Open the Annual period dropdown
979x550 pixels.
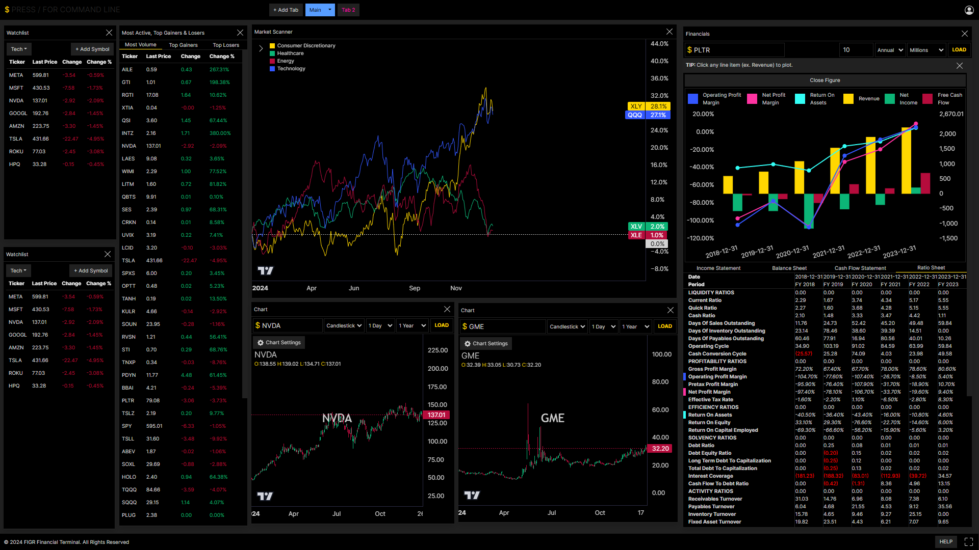pos(890,50)
